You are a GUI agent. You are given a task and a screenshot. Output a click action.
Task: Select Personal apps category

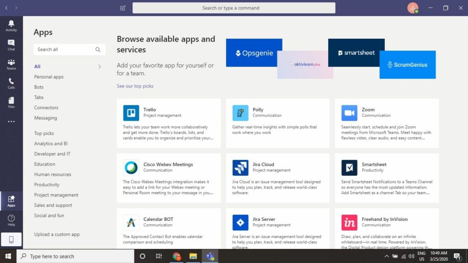pyautogui.click(x=48, y=77)
